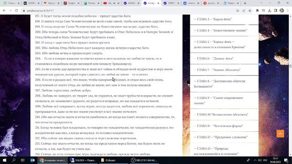Open ГЛАВА 4 – "Божественное знание"

coord(220,31)
